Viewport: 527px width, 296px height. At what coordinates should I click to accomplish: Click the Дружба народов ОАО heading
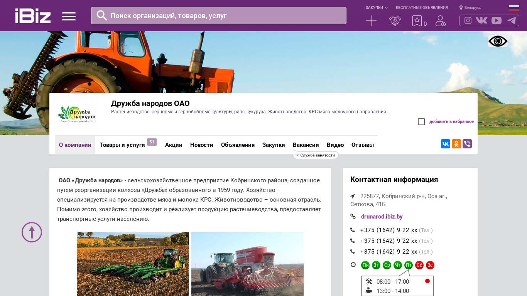click(150, 103)
